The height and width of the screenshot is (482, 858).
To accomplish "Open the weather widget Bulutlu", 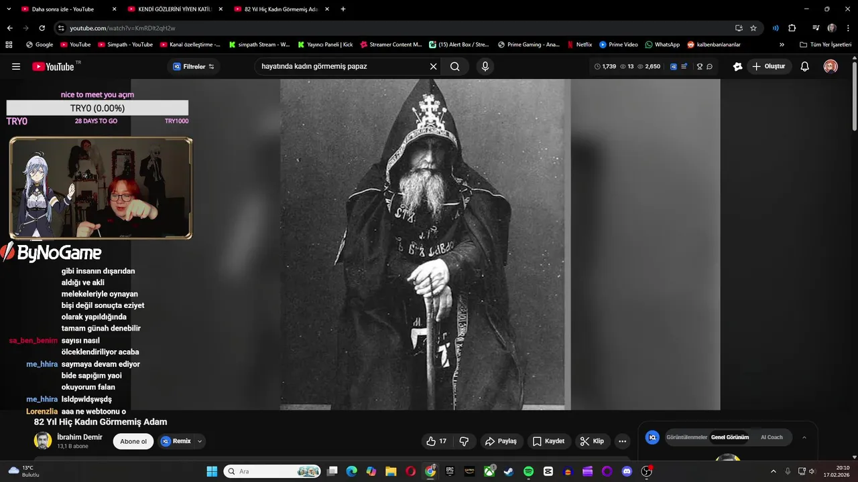I will [24, 471].
